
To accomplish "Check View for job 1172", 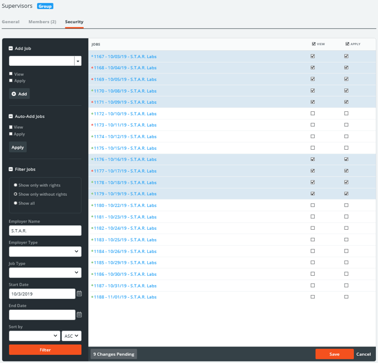I will click(x=313, y=114).
